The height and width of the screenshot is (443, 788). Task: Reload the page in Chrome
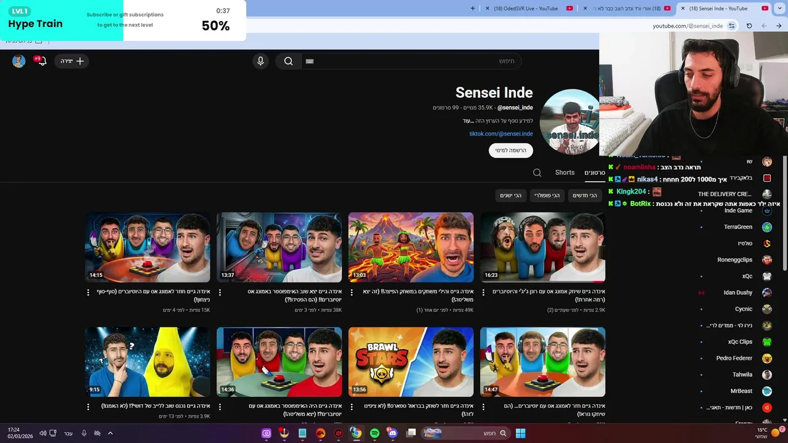point(749,26)
